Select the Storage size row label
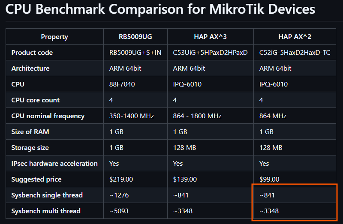The width and height of the screenshot is (343, 224). pos(30,148)
